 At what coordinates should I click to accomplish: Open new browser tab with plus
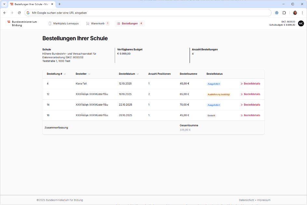(x=60, y=4)
